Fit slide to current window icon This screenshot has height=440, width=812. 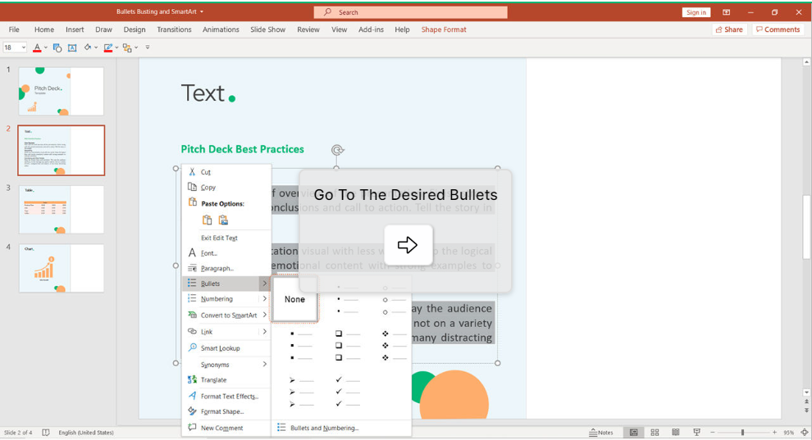coord(805,433)
